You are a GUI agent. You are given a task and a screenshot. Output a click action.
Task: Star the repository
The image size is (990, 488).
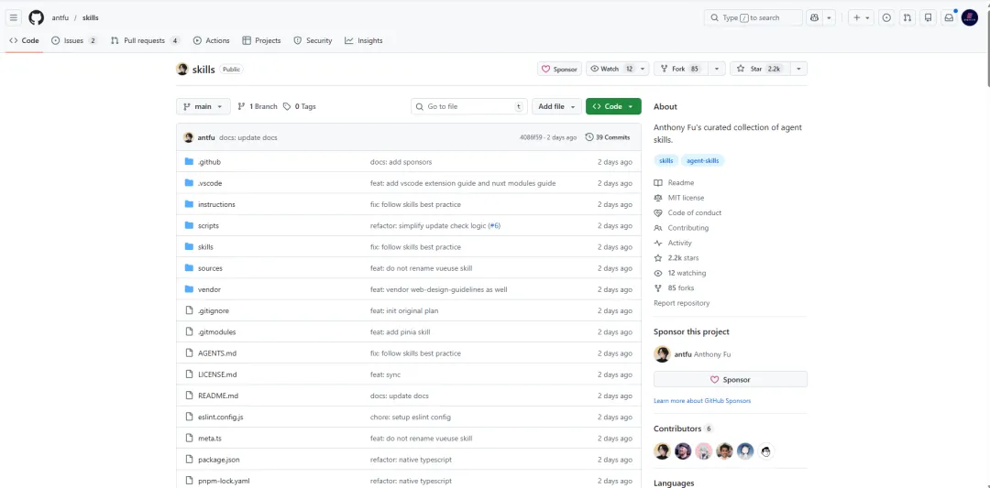tap(760, 69)
